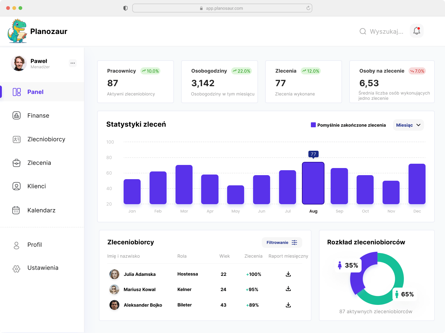Click the app.planosaur.com address bar
Image resolution: width=445 pixels, height=333 pixels.
click(x=222, y=8)
